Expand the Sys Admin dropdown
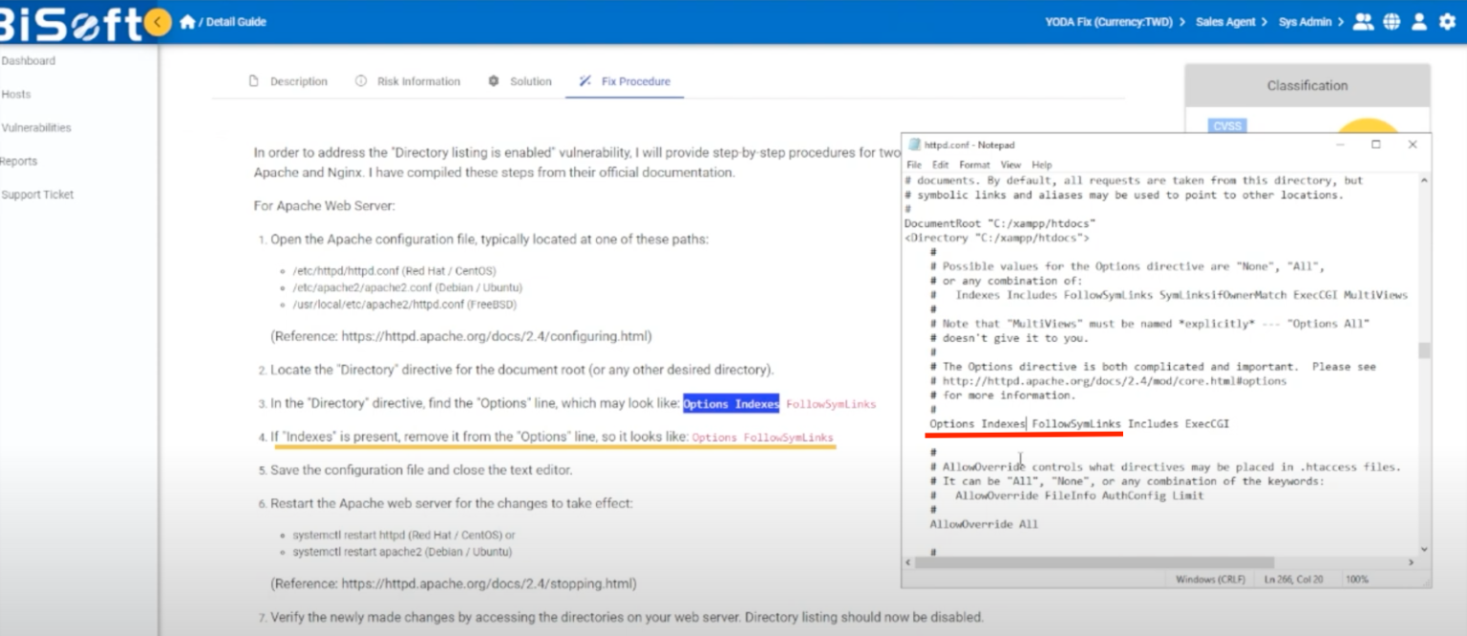 point(1310,22)
